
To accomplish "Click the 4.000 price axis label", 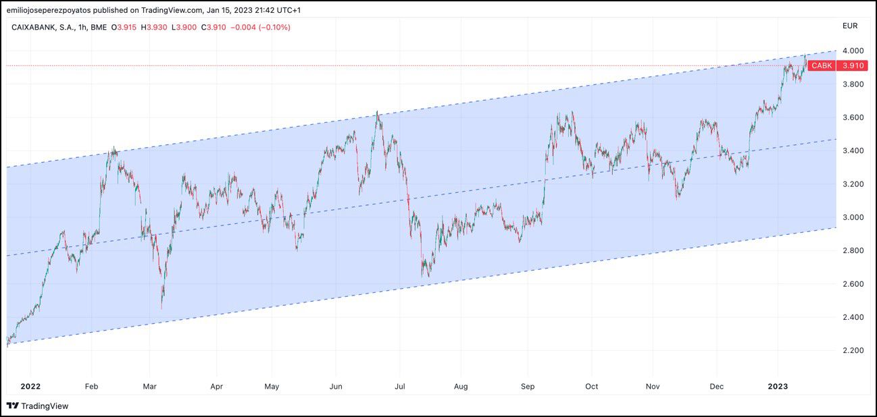I will tap(851, 51).
